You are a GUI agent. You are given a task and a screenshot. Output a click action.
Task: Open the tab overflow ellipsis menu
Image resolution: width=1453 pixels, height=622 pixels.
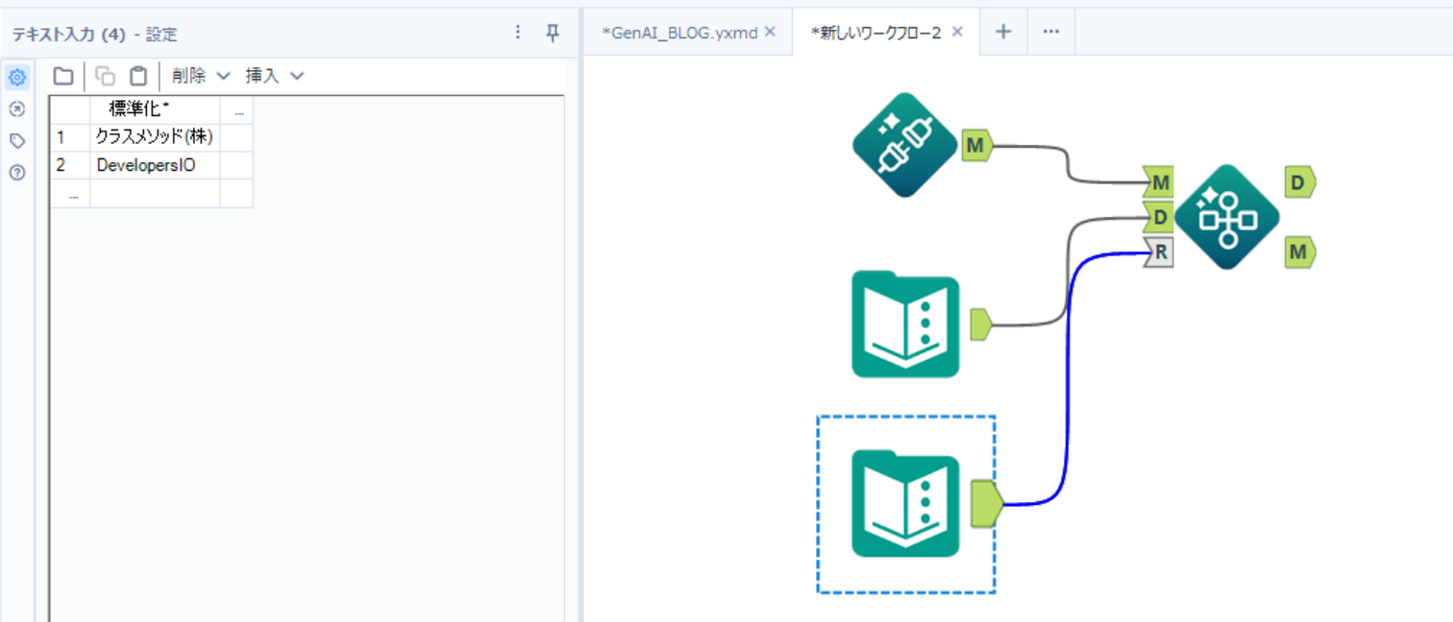1051,32
